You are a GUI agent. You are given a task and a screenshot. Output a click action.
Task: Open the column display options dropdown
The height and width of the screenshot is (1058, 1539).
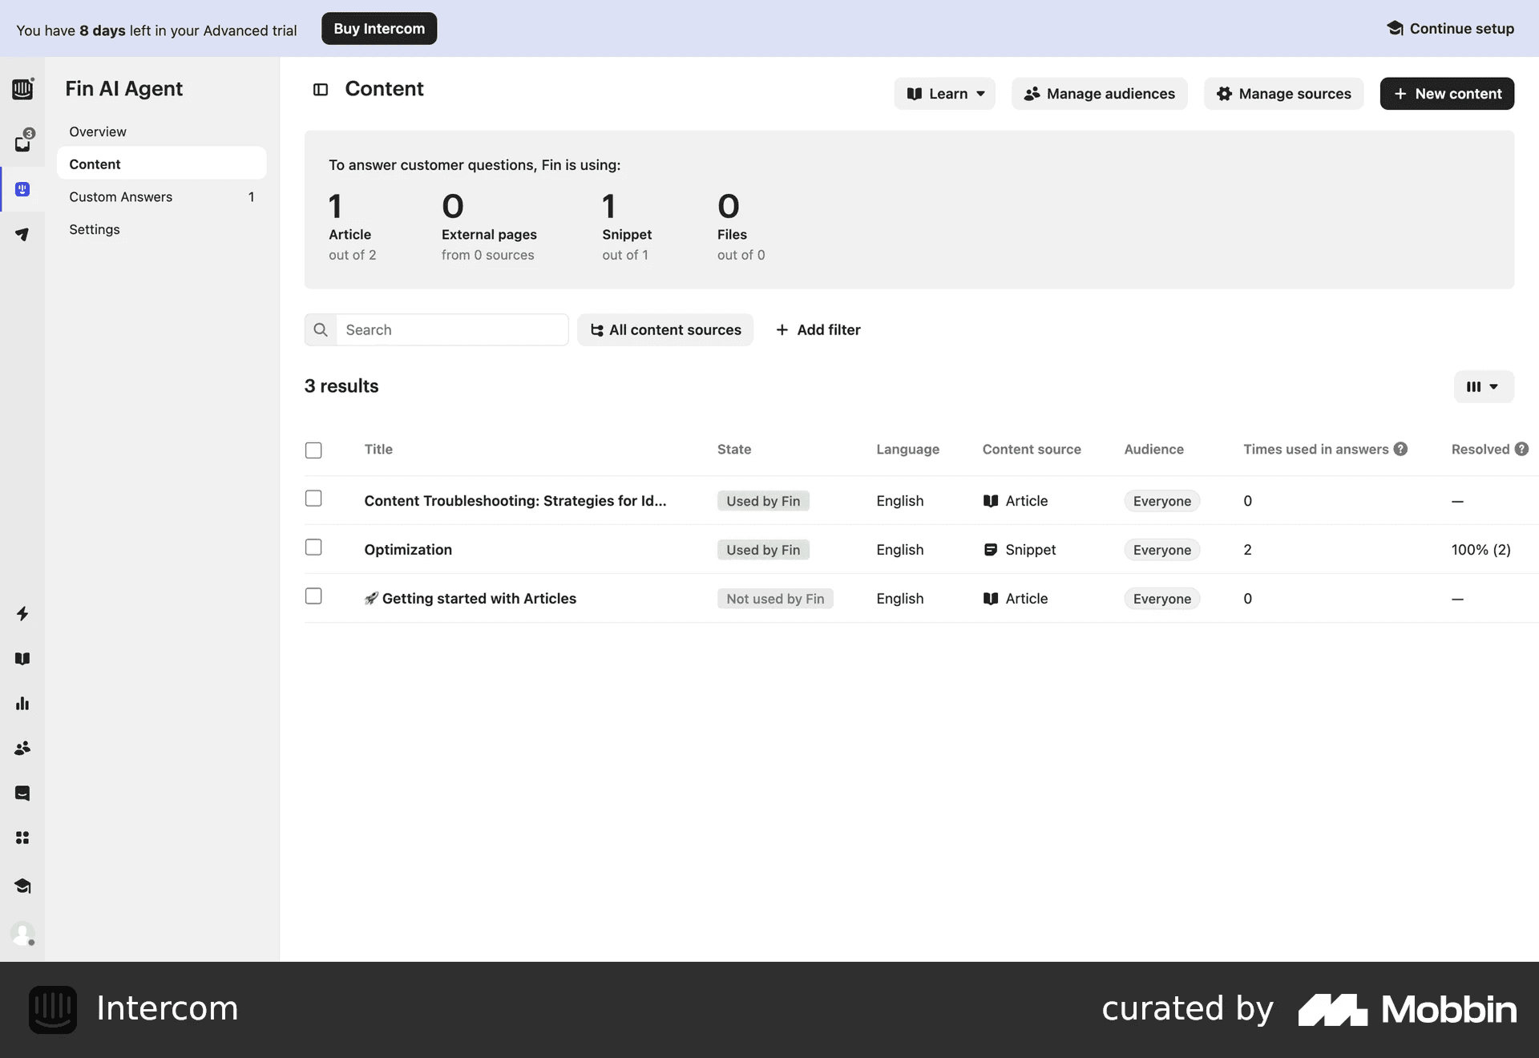click(x=1483, y=386)
